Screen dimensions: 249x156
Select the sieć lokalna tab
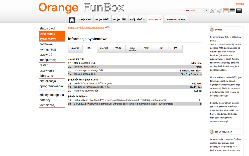point(132,49)
